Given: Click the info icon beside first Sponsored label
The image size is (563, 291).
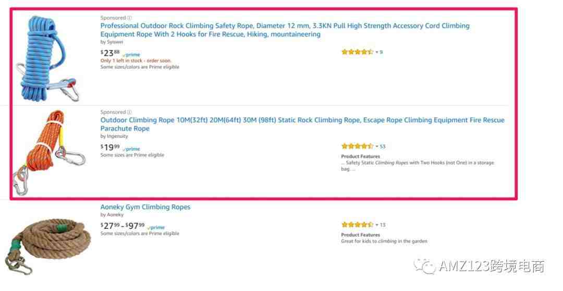Looking at the screenshot, I should [x=130, y=18].
